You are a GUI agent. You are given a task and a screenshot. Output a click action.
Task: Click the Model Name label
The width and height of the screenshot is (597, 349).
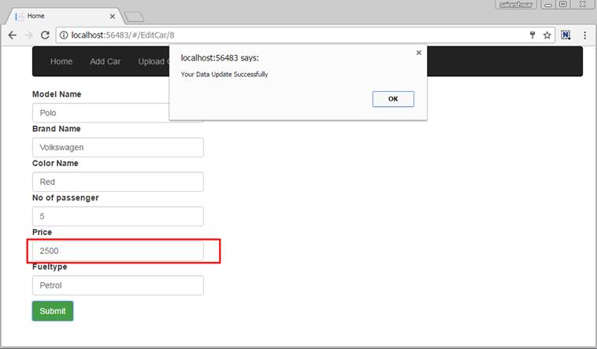click(x=57, y=94)
